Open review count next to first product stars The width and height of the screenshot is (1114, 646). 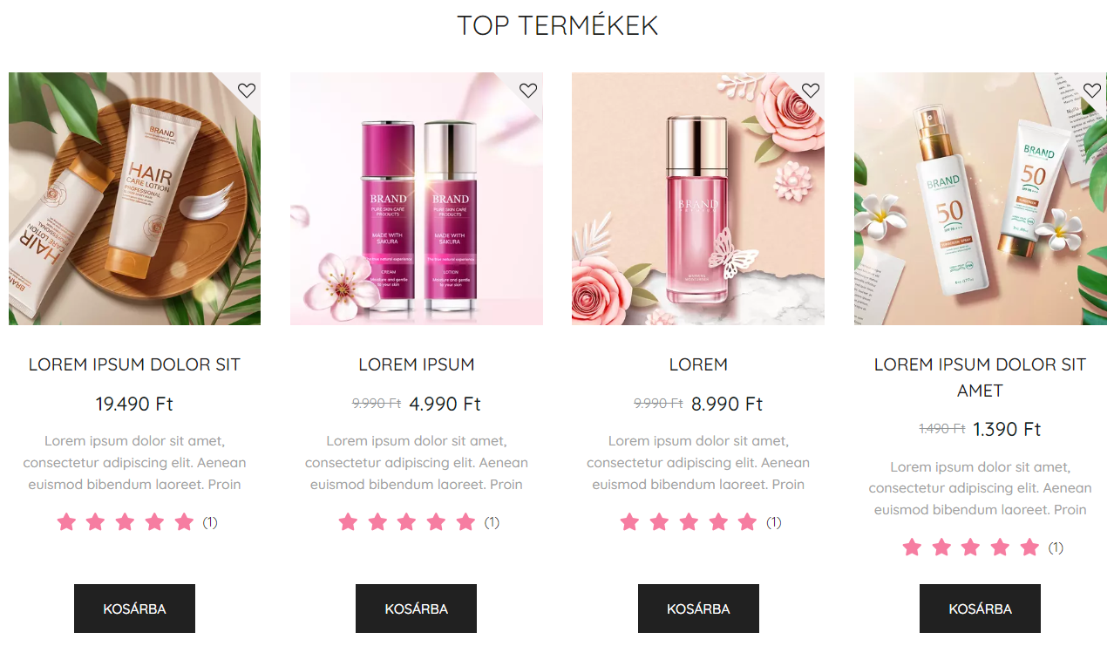pos(210,522)
